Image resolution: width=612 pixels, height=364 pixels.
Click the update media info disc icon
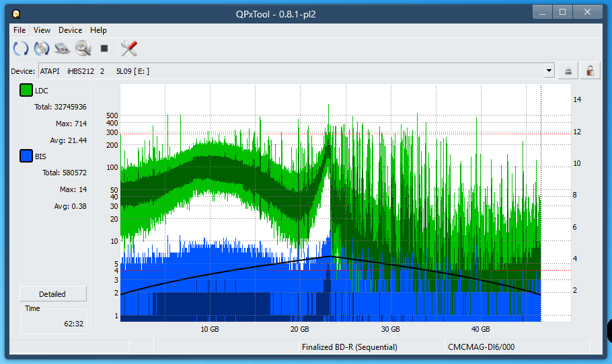click(x=42, y=48)
